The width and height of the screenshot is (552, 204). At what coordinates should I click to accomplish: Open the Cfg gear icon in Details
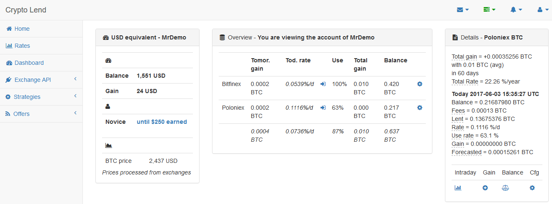click(532, 188)
